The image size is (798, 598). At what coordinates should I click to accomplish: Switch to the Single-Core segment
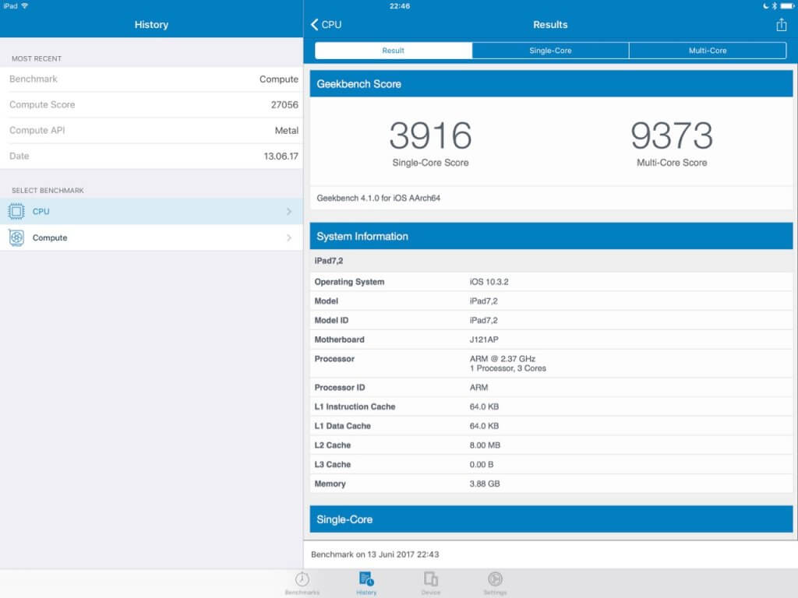550,51
